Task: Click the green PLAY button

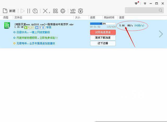Action: tap(29, 27)
